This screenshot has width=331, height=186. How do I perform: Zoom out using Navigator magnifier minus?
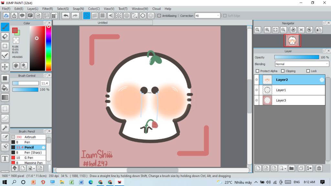pyautogui.click(x=283, y=30)
